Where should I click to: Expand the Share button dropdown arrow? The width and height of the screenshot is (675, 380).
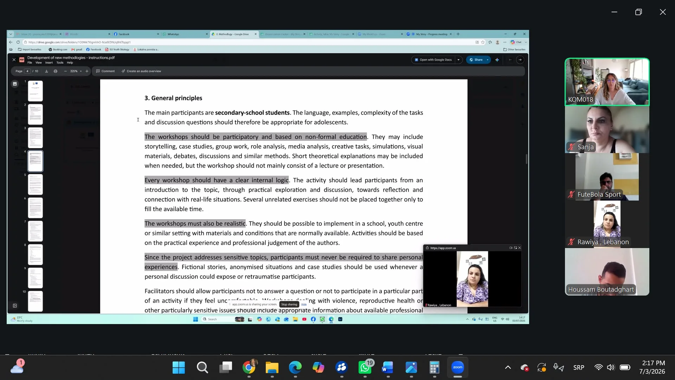pyautogui.click(x=488, y=60)
